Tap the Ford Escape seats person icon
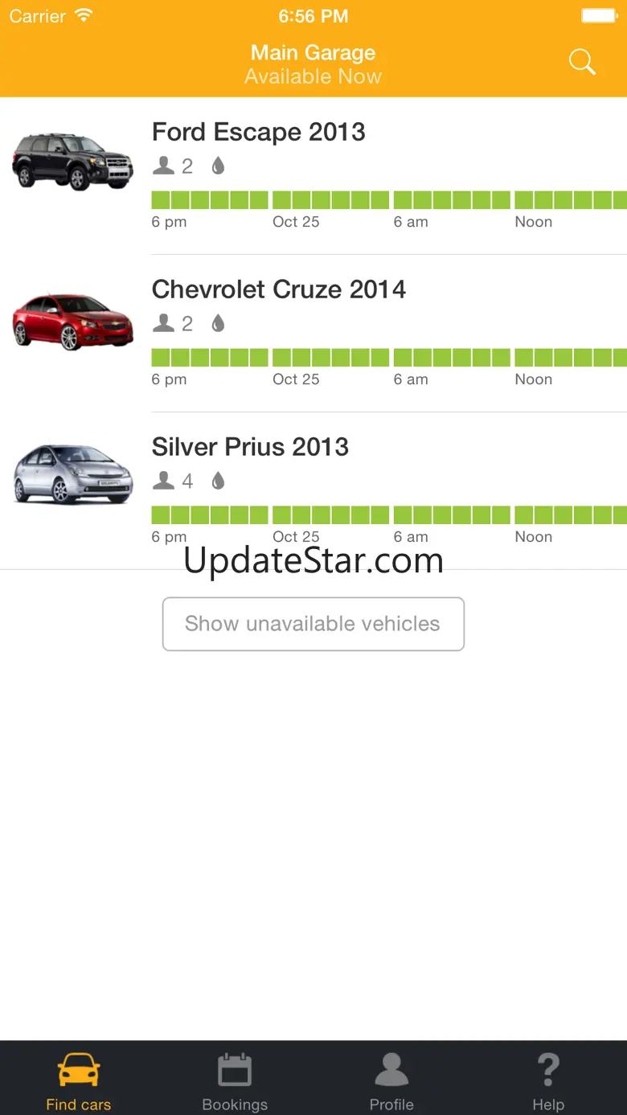Viewport: 627px width, 1115px height. tap(164, 166)
